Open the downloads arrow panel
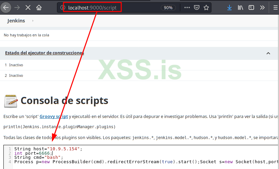Image resolution: width=279 pixels, height=169 pixels. point(229,7)
